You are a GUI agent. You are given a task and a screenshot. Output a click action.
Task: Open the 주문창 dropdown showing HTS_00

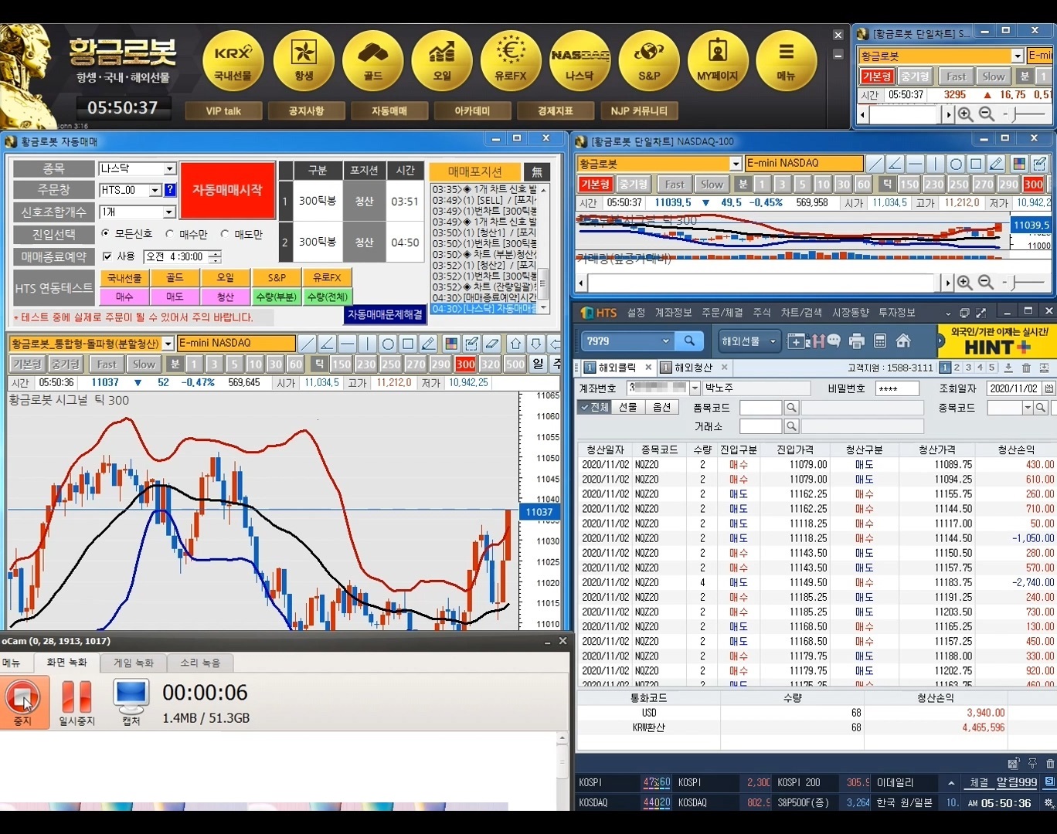click(155, 190)
